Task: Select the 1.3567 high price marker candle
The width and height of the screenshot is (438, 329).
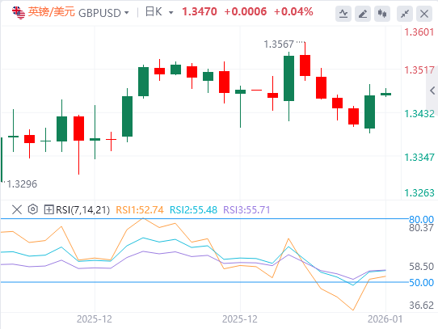Action: point(305,61)
